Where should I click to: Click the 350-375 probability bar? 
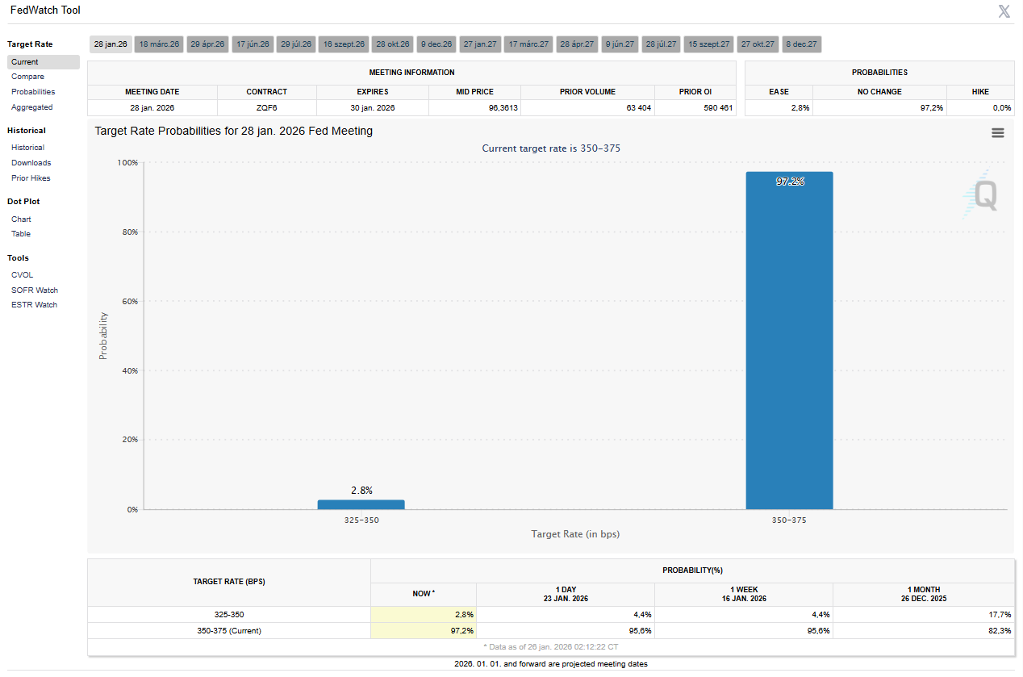click(x=789, y=341)
